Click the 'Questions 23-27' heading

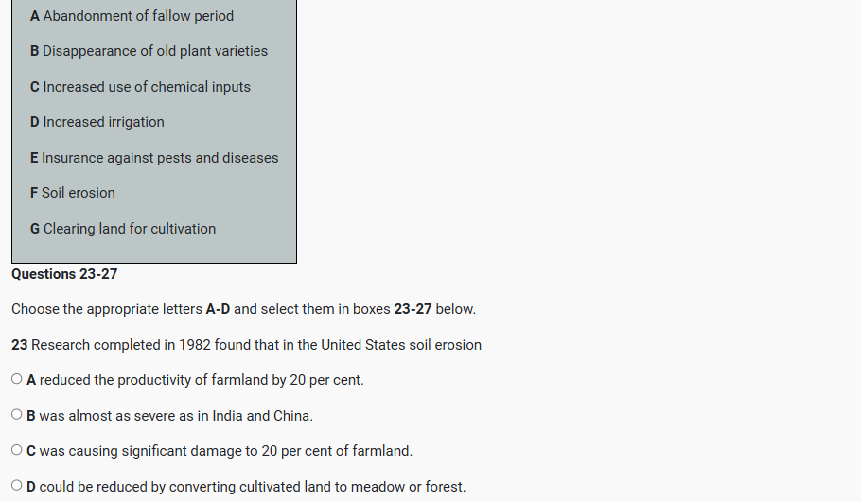point(64,274)
